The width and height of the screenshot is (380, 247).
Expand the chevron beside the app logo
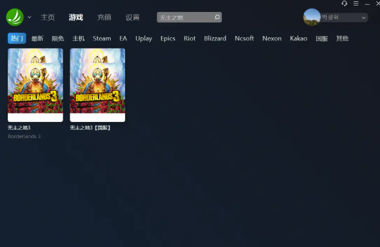(29, 17)
